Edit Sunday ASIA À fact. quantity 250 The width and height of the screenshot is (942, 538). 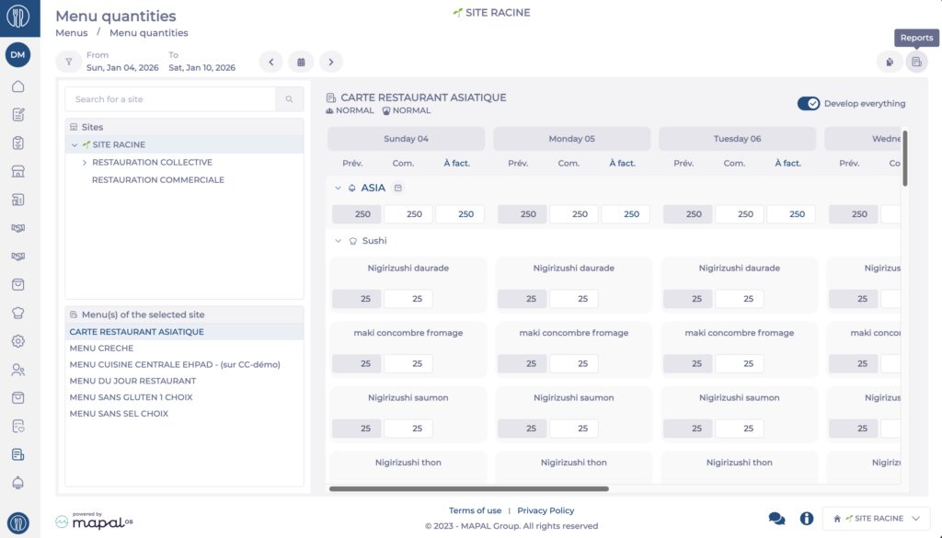point(460,214)
